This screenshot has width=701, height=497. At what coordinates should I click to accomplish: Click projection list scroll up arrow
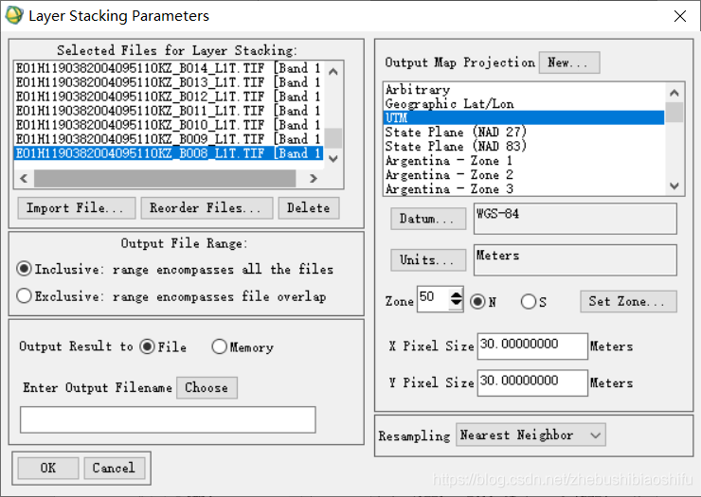(674, 93)
